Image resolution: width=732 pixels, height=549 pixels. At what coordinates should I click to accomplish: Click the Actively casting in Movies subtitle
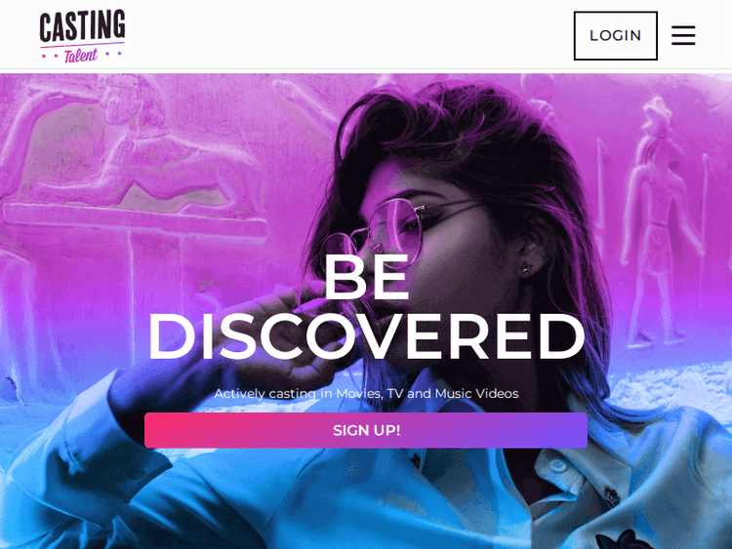pos(366,393)
